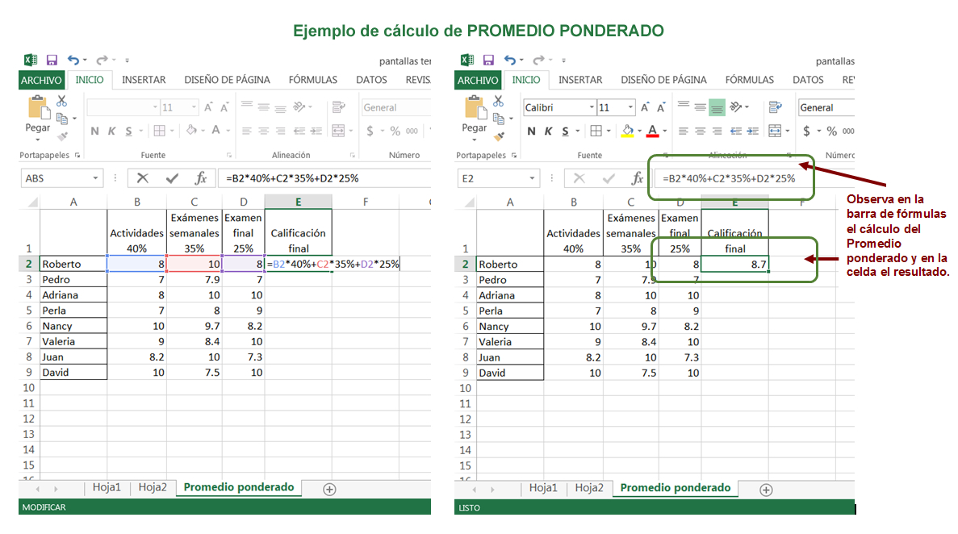The image size is (958, 534).
Task: Open ARCHIVO tab in left window
Action: 41,80
